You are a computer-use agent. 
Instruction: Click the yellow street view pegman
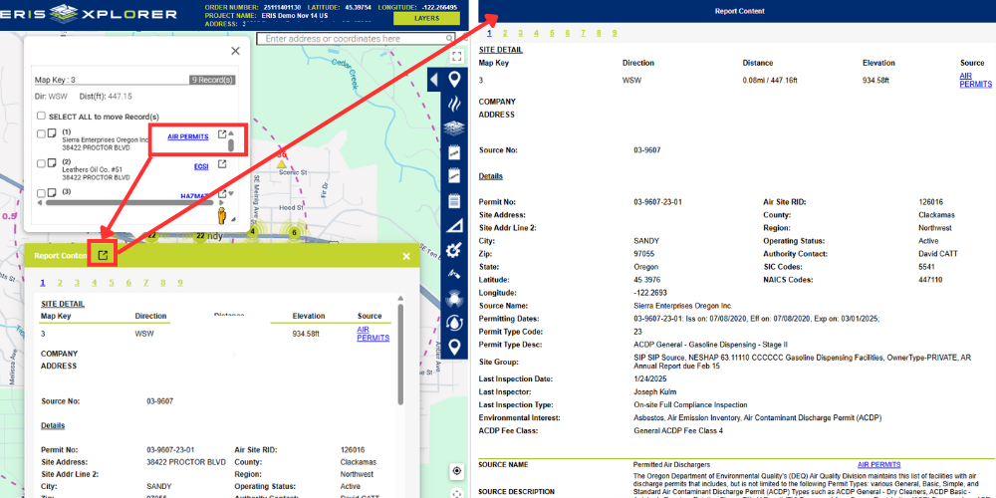221,215
